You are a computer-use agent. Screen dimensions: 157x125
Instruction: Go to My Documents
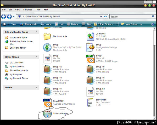pyautogui.click(x=17, y=66)
